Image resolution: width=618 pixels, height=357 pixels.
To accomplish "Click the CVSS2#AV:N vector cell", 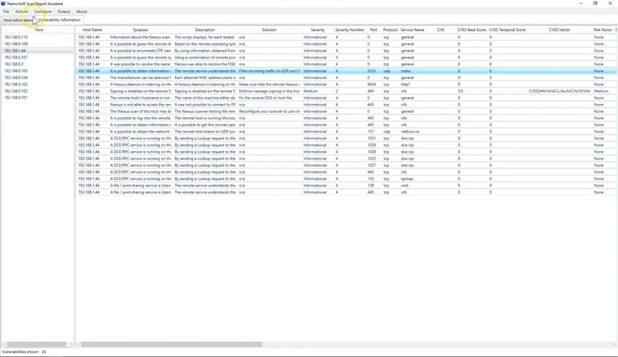I will click(560, 91).
